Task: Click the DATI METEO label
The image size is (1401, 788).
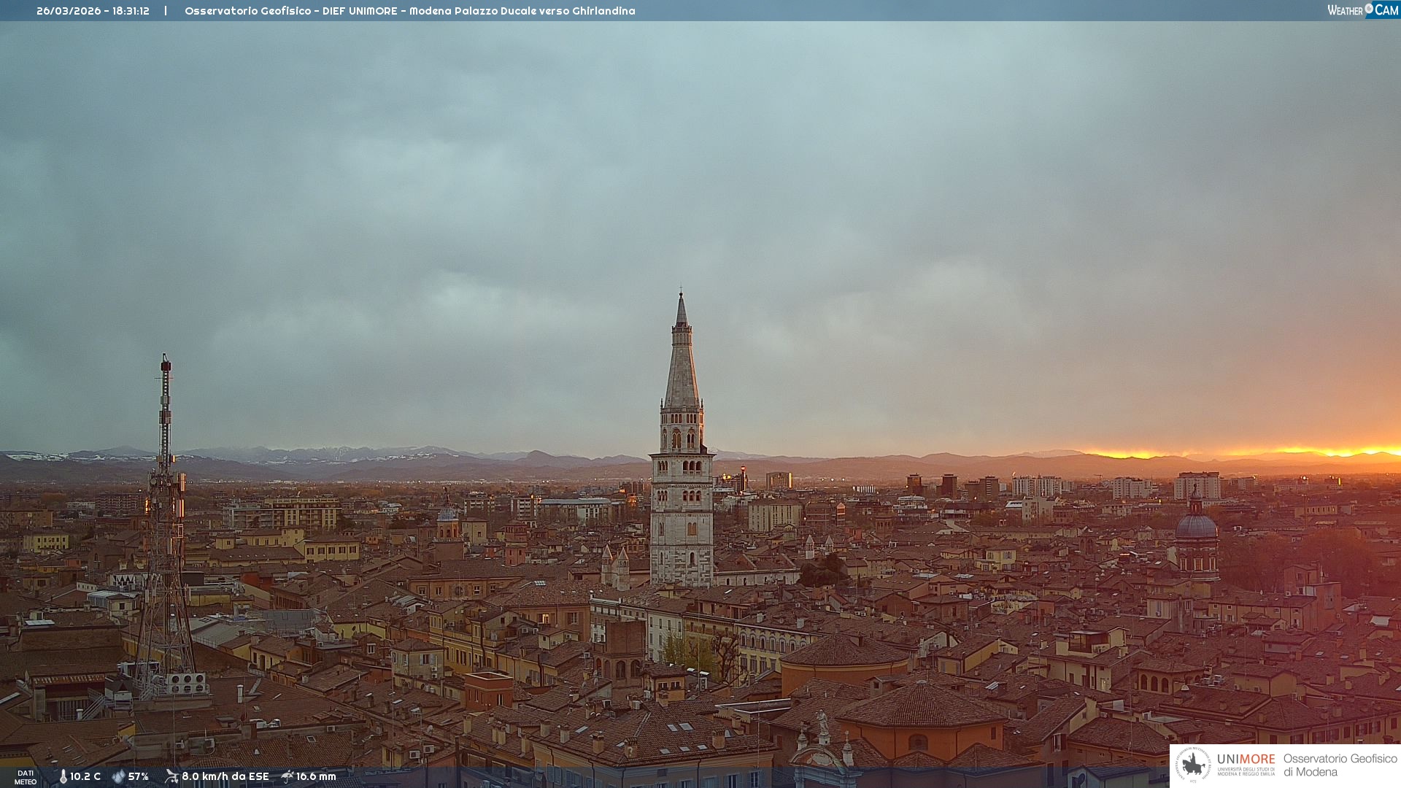Action: click(x=26, y=777)
